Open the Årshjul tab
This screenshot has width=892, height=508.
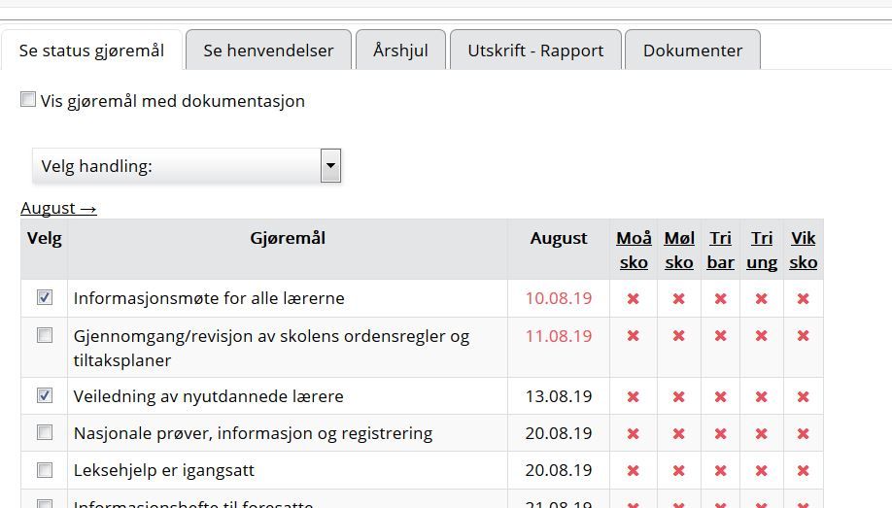click(400, 51)
